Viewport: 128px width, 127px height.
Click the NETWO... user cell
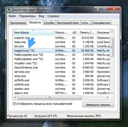(61, 93)
